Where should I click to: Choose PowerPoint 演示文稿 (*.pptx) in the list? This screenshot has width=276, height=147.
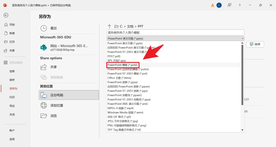click(x=174, y=43)
